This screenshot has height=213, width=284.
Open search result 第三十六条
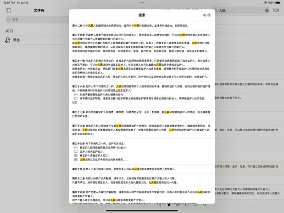point(142,94)
